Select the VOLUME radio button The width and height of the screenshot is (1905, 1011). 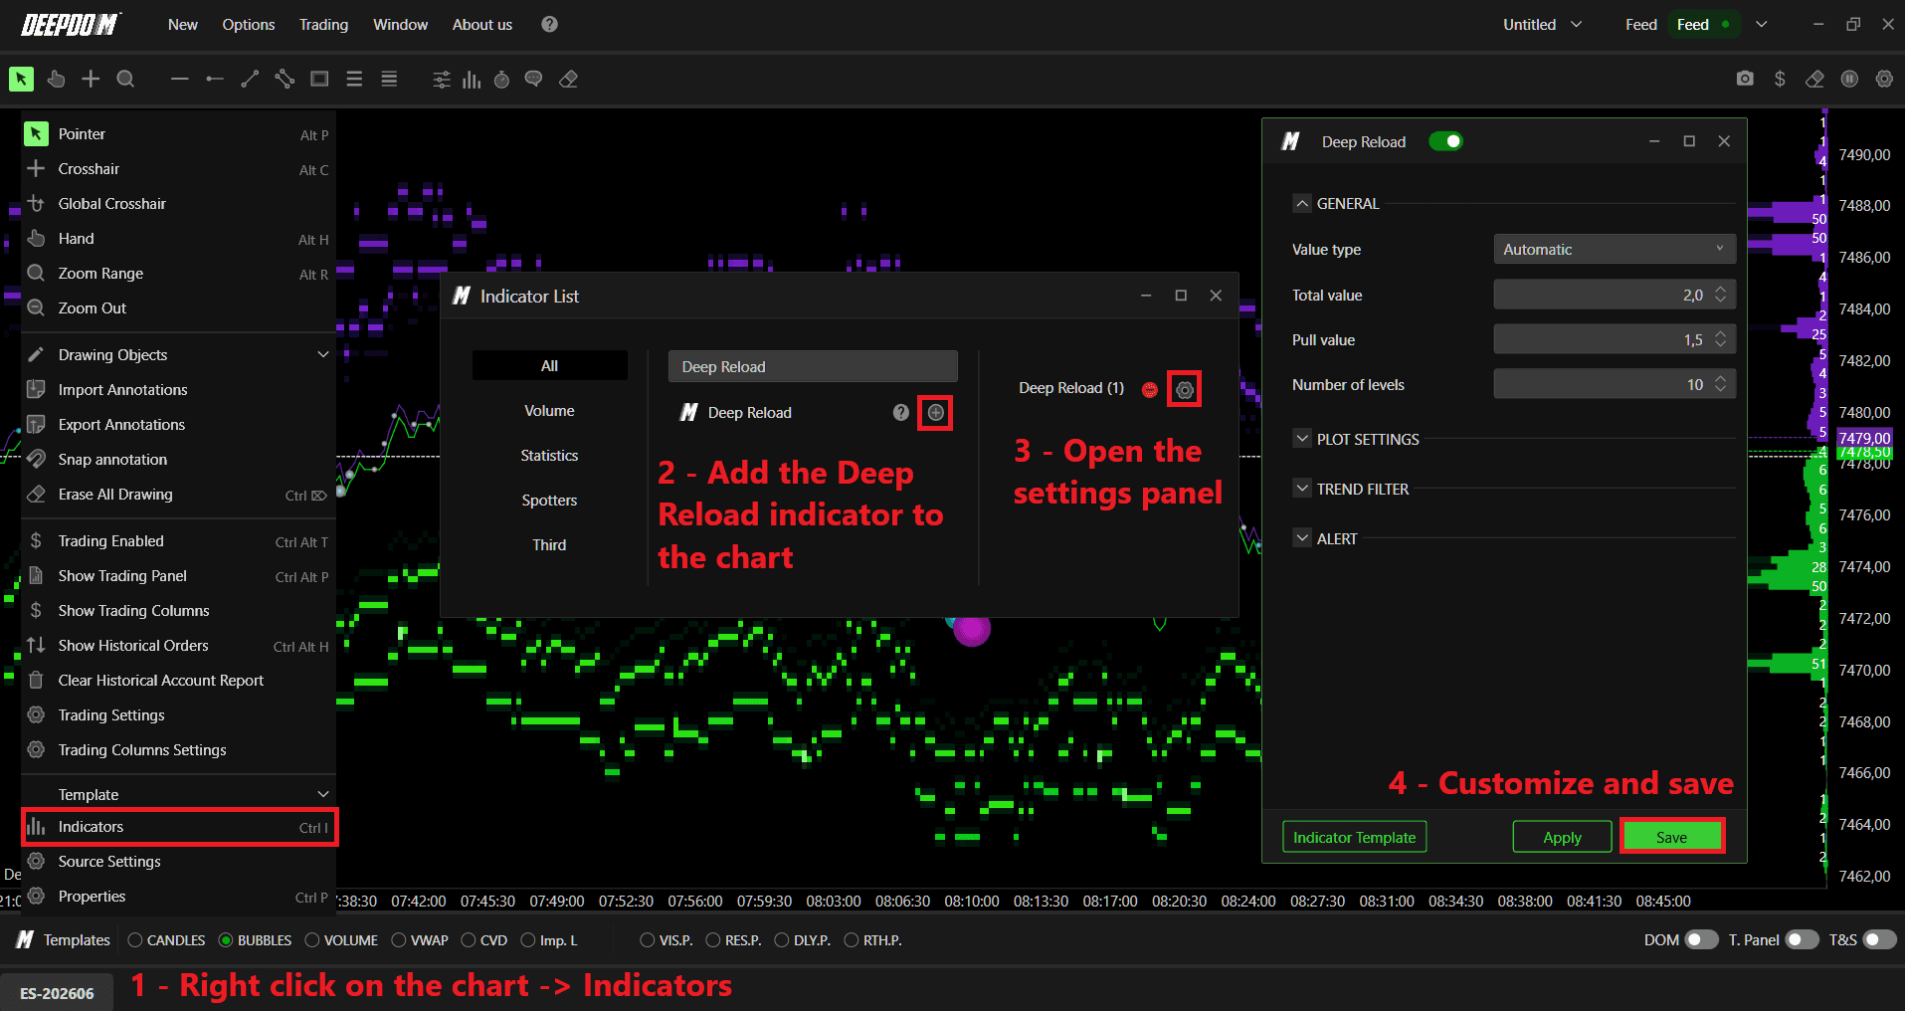point(312,940)
